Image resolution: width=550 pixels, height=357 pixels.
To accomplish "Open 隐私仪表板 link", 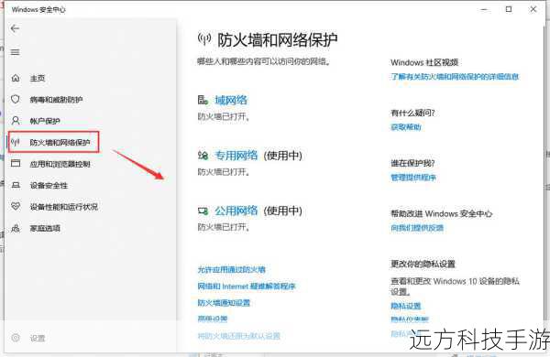I will coord(410,319).
